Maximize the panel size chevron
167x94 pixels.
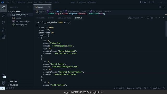click(x=160, y=18)
